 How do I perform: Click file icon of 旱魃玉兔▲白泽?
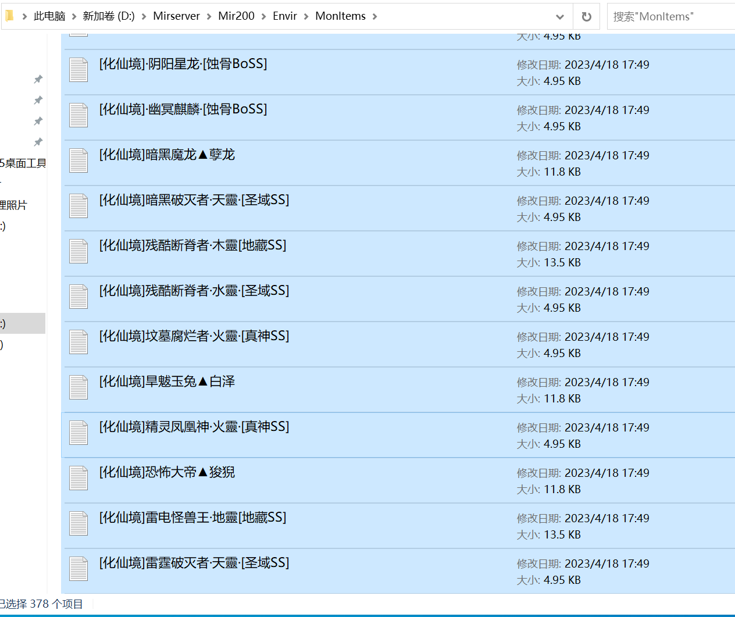coord(79,387)
